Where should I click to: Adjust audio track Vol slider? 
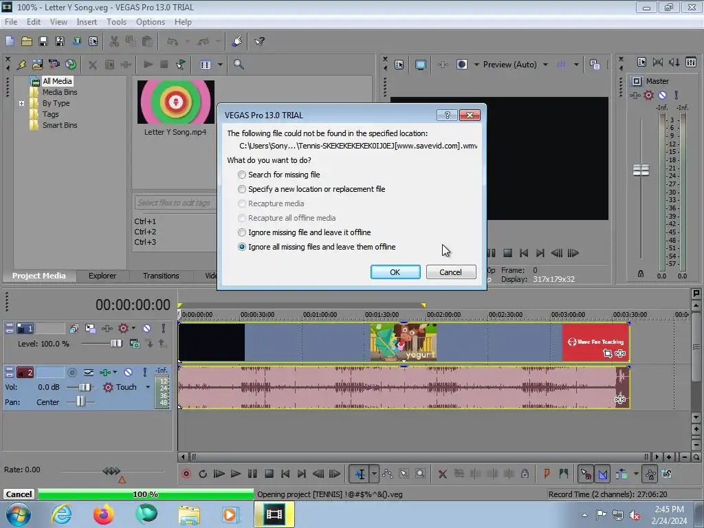coord(85,387)
